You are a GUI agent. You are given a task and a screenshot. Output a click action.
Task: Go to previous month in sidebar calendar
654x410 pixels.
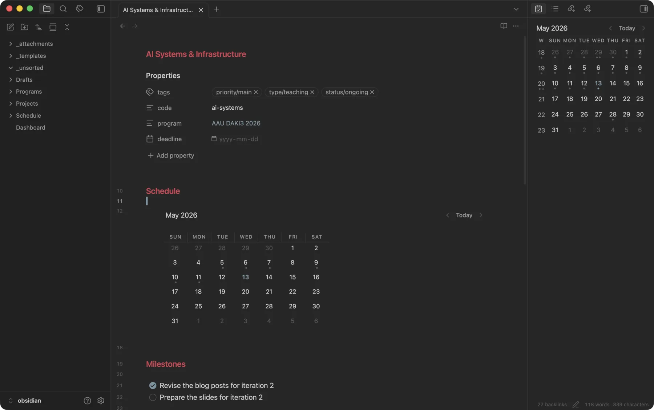pos(610,28)
